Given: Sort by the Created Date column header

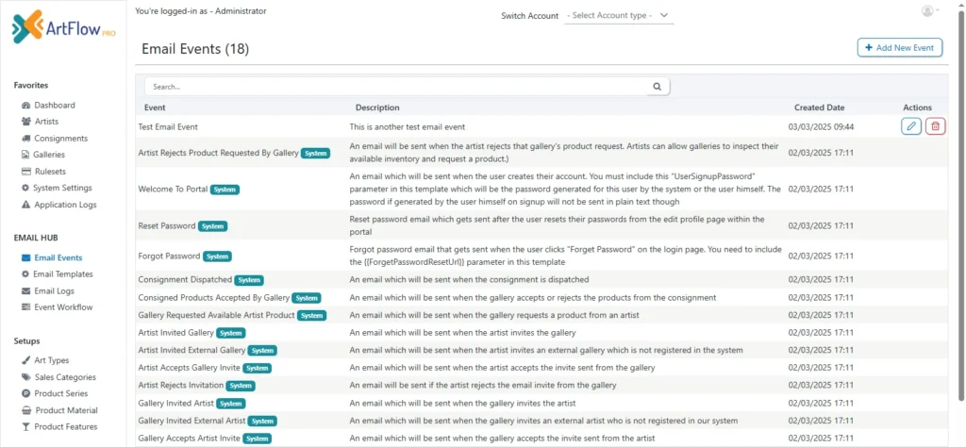Looking at the screenshot, I should [819, 108].
